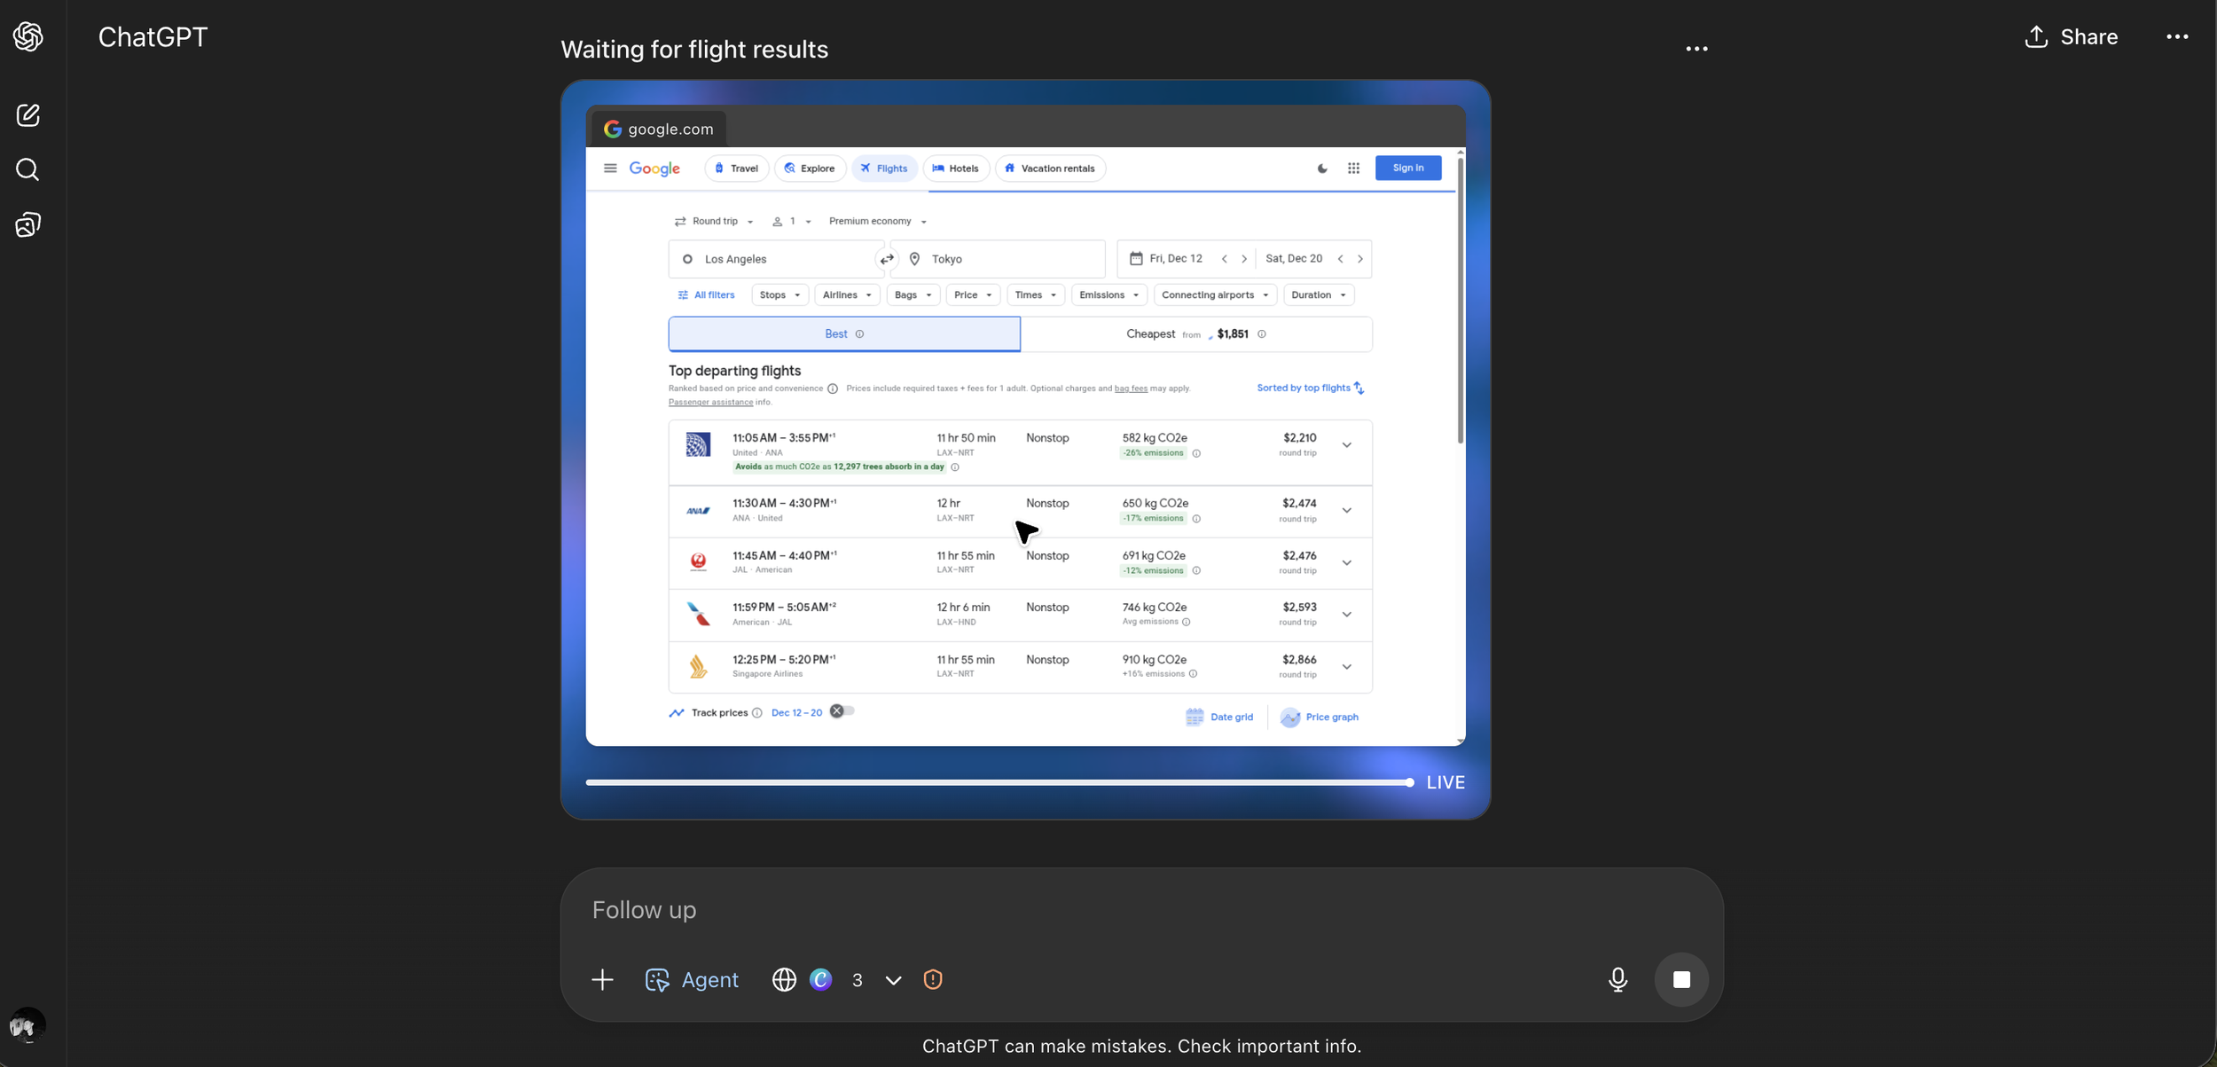This screenshot has width=2217, height=1067.
Task: Open the library images icon in sidebar
Action: (x=27, y=224)
